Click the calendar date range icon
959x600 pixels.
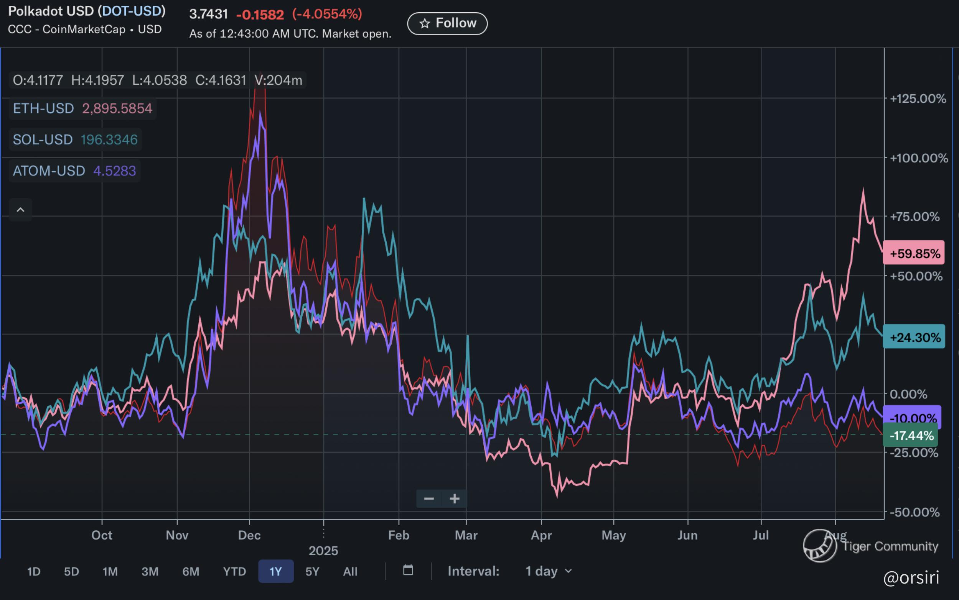click(408, 570)
